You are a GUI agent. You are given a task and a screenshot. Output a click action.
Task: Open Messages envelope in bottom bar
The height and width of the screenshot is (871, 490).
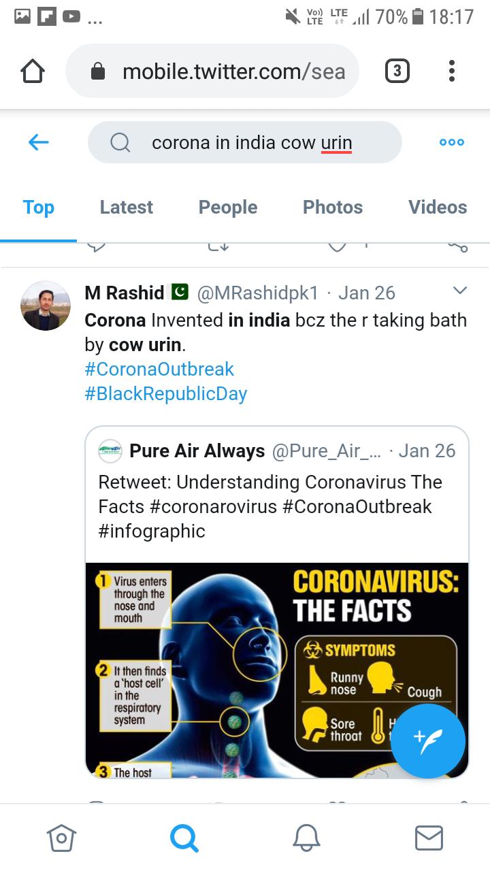[x=429, y=838]
